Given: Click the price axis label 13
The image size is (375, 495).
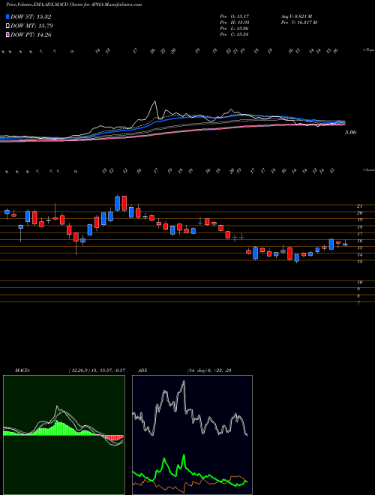Looking at the screenshot, I should pos(359,262).
